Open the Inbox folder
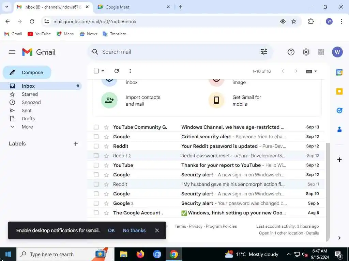Screen dimensions: 349x261 (x=41, y=86)
